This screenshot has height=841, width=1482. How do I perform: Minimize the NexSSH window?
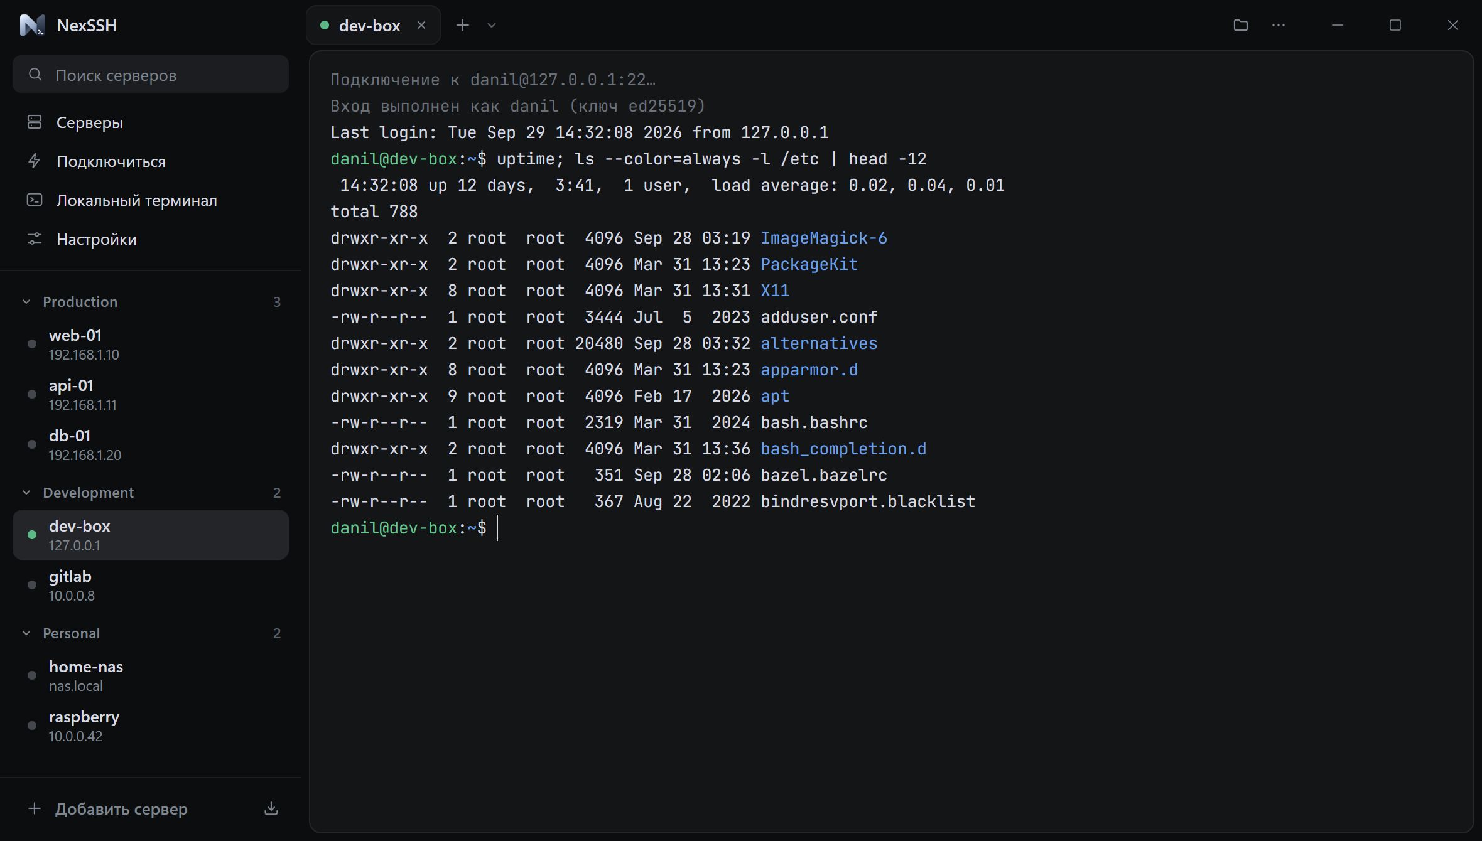click(1338, 25)
